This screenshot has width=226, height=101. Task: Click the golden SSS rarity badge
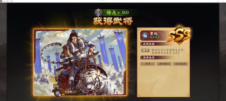click(179, 35)
